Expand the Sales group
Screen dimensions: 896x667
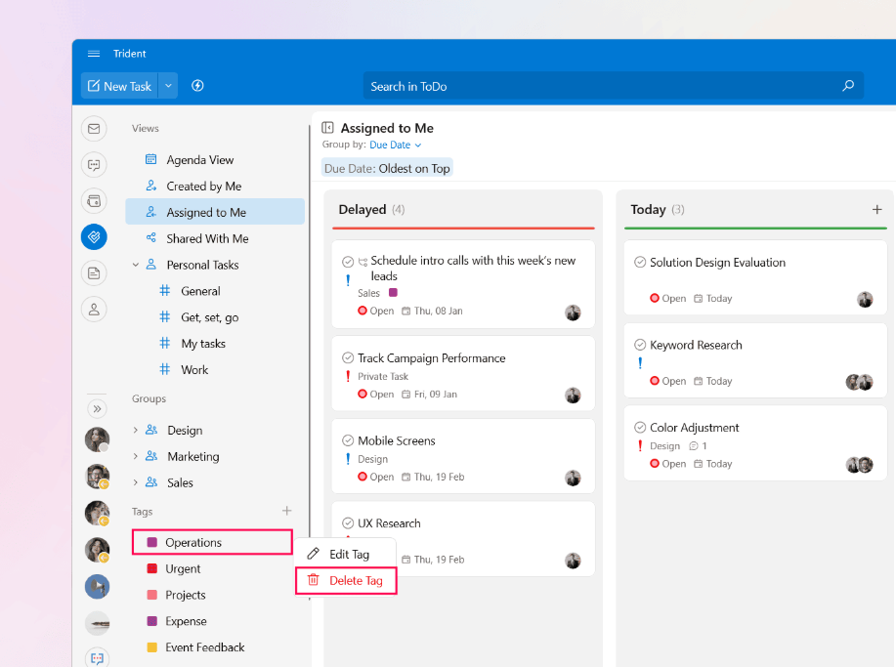coord(136,482)
